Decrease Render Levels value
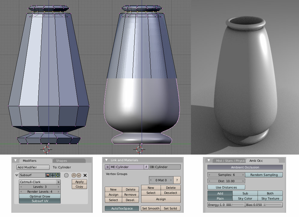Image resolution: width=299 pixels, height=217 pixels. point(21,192)
